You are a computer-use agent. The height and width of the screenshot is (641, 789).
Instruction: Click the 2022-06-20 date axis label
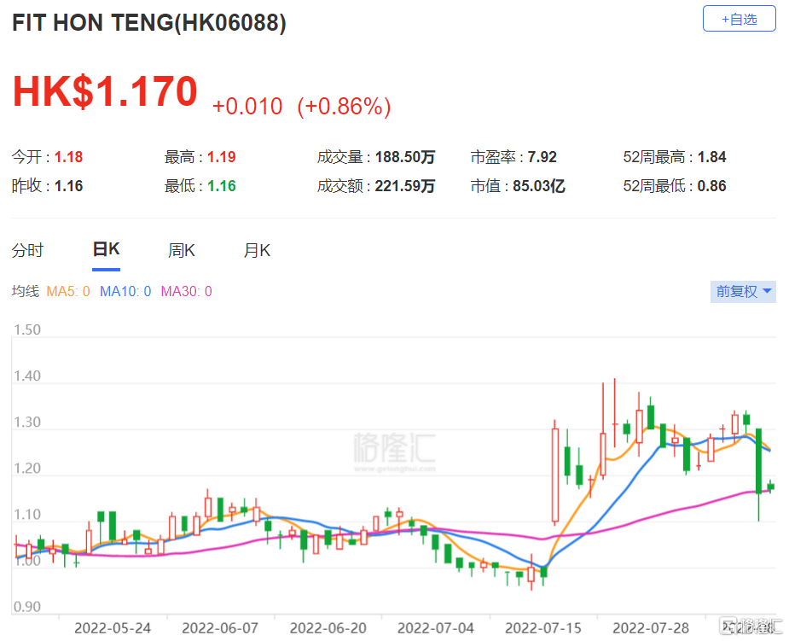pos(328,628)
